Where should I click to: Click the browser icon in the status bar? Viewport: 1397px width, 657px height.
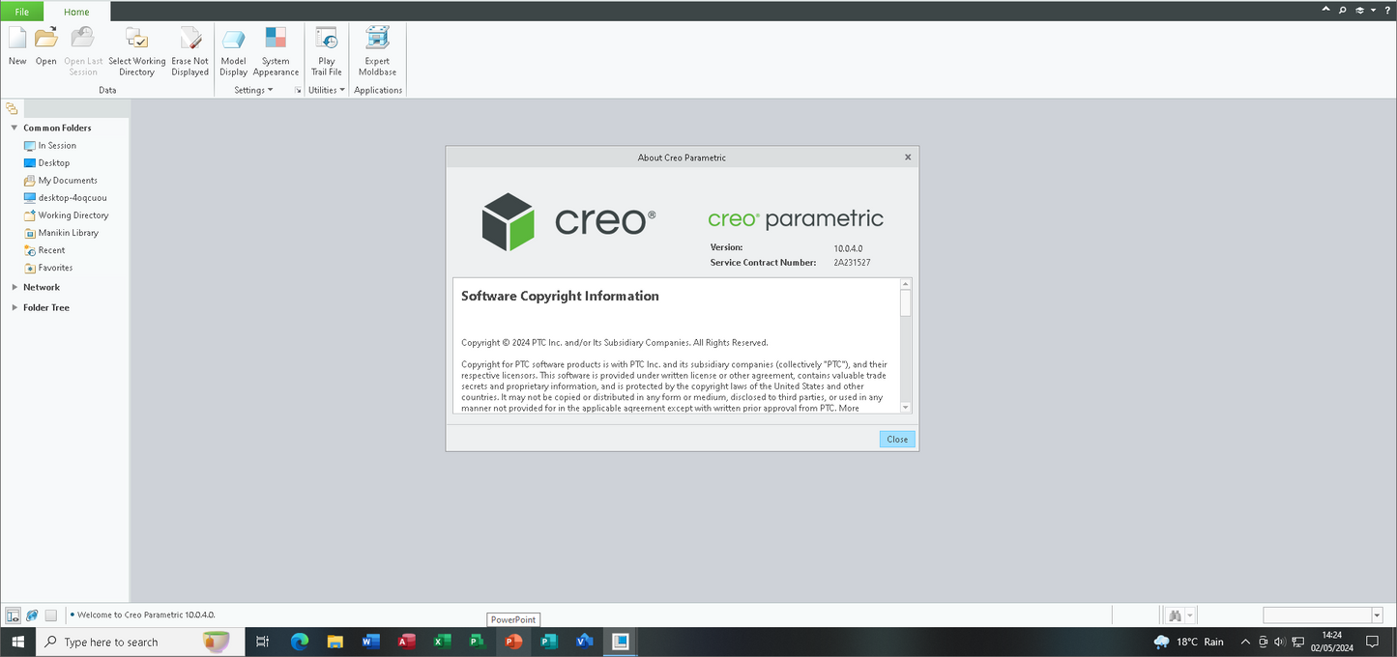tap(32, 615)
